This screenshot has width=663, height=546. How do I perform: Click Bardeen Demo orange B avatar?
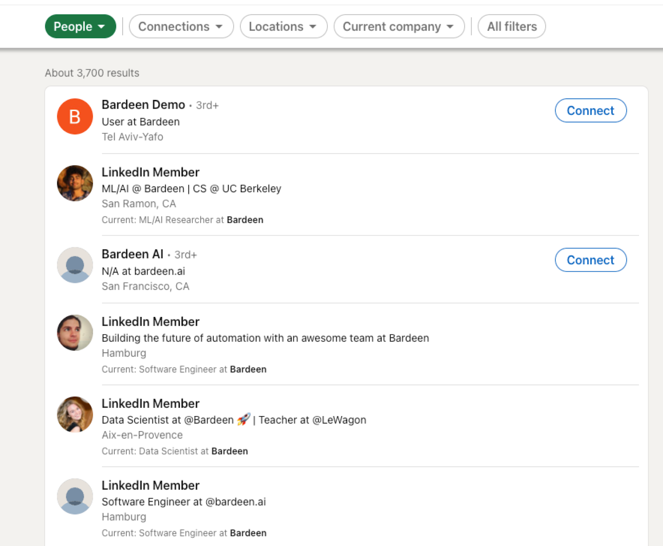75,117
